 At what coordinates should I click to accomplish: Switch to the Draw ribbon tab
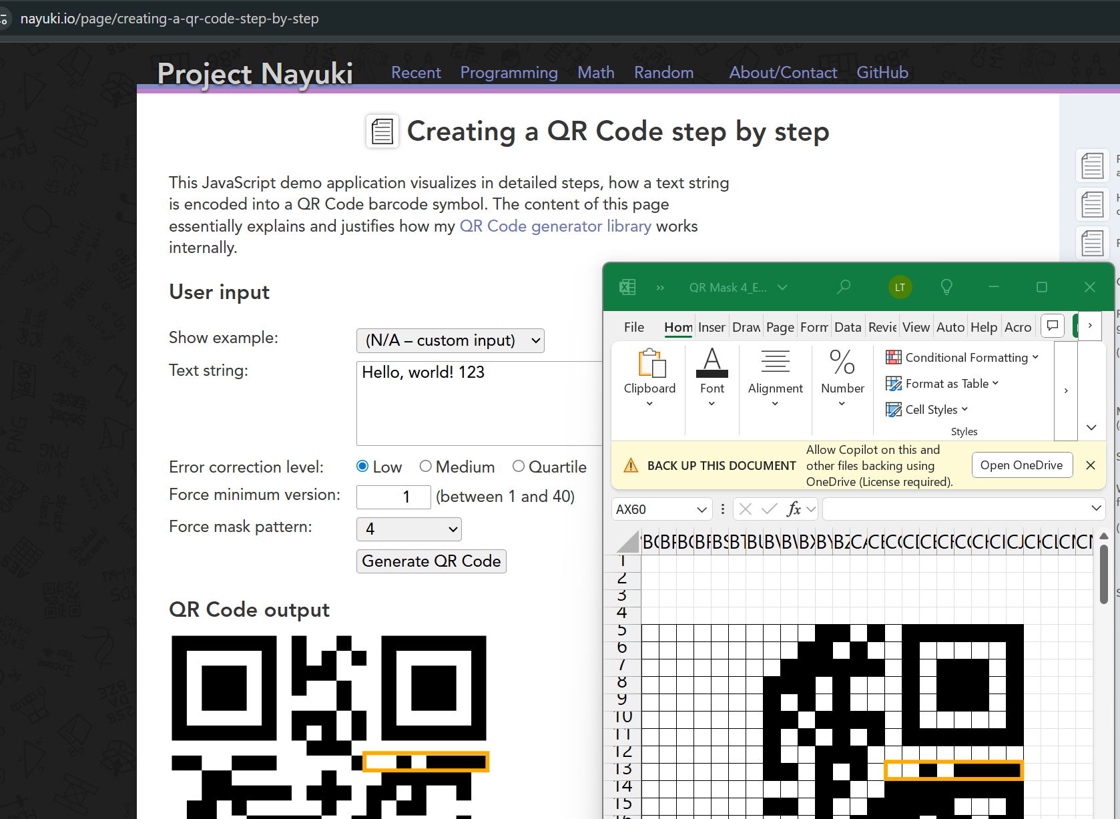(x=746, y=327)
